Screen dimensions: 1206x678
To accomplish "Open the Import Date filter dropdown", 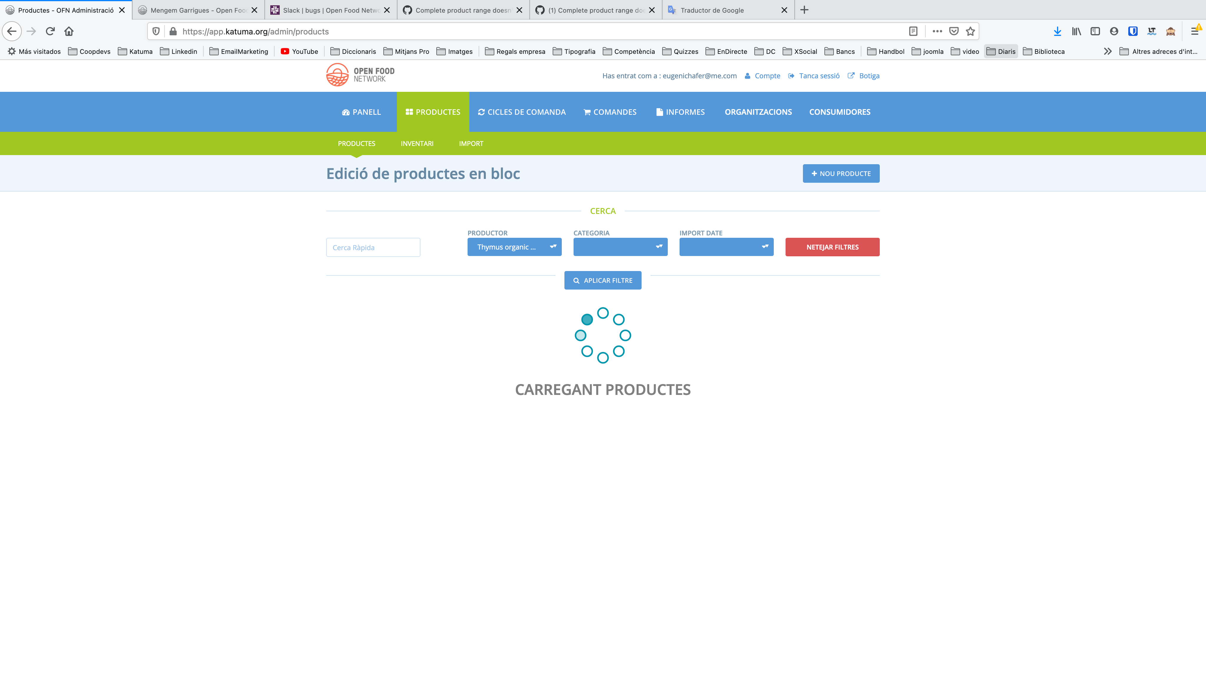I will pos(726,247).
